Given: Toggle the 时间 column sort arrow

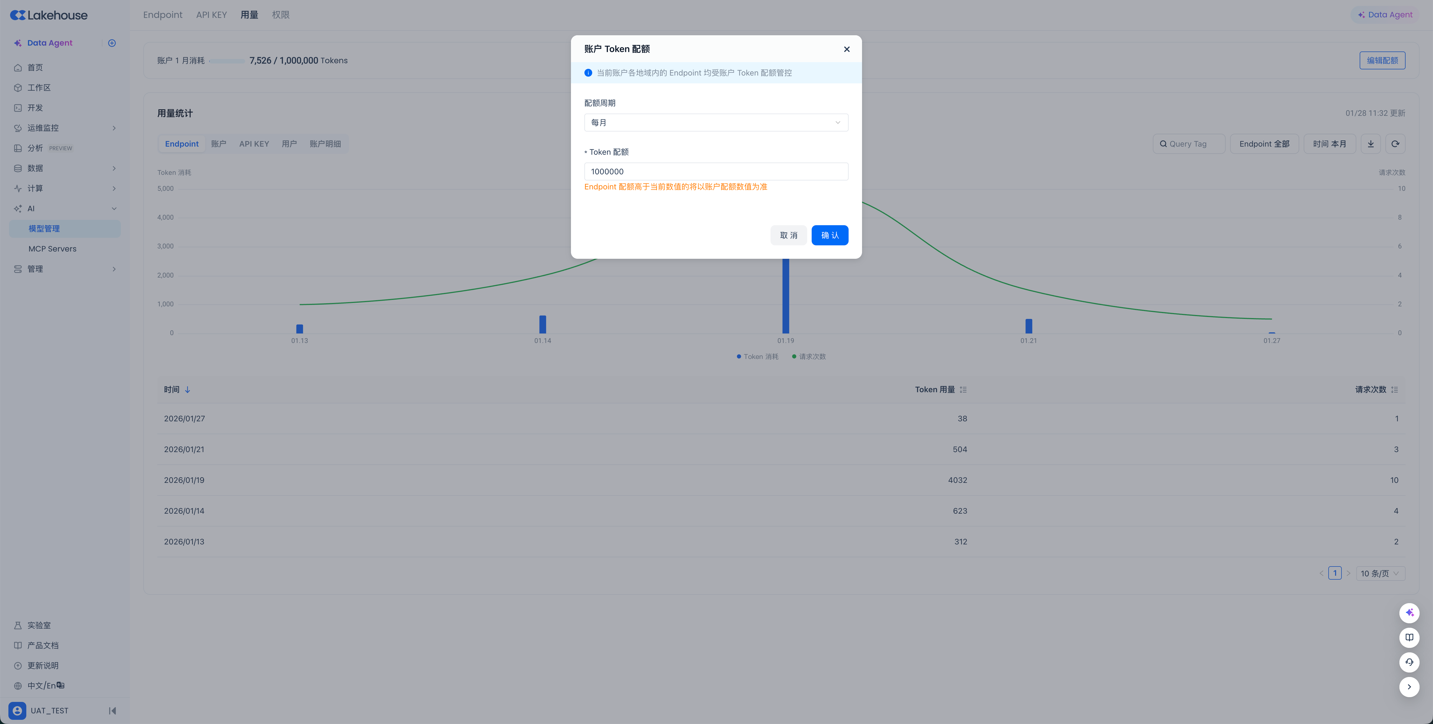Looking at the screenshot, I should click(x=188, y=390).
